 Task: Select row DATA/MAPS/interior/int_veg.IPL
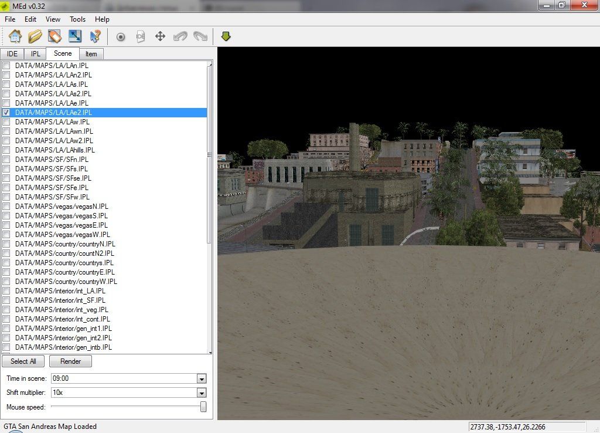coord(104,310)
